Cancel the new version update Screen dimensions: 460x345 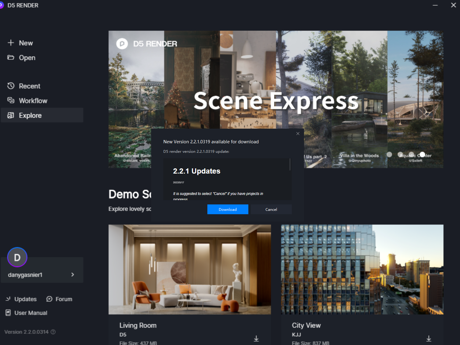coord(271,209)
